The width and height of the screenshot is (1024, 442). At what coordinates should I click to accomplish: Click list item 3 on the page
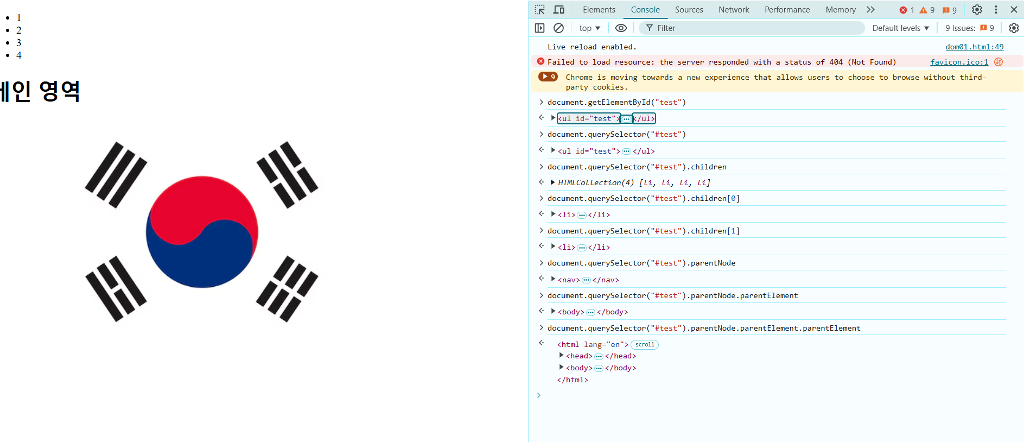click(18, 43)
